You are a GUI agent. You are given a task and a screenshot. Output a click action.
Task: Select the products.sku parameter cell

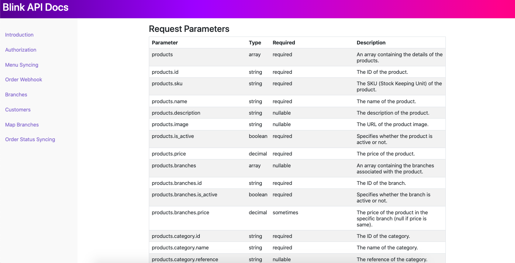pos(167,83)
